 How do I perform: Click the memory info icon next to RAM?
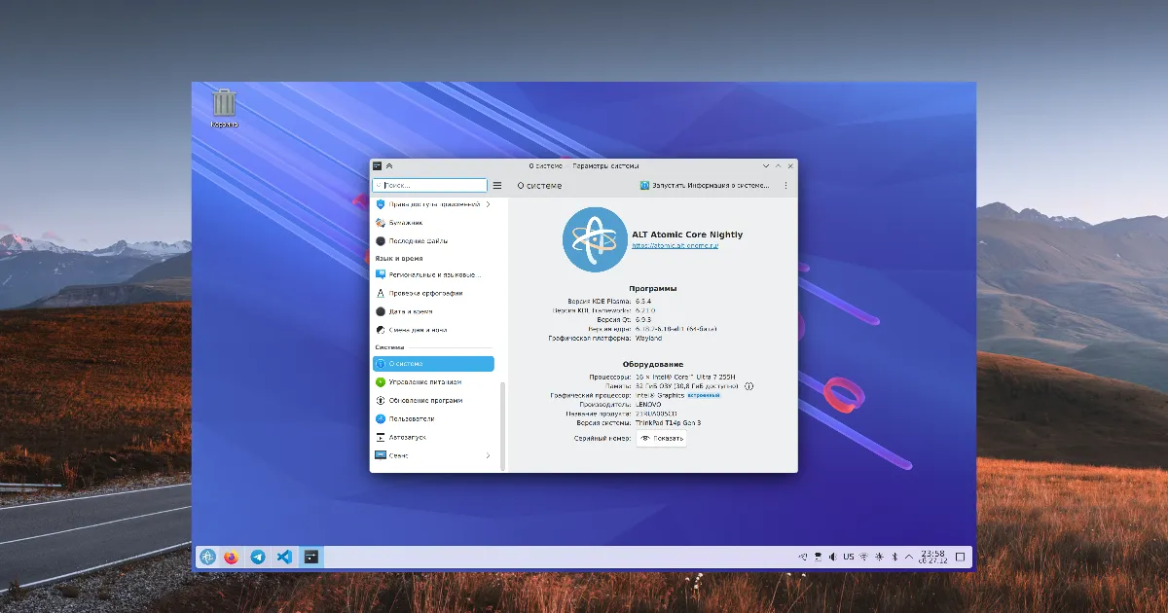pos(748,386)
